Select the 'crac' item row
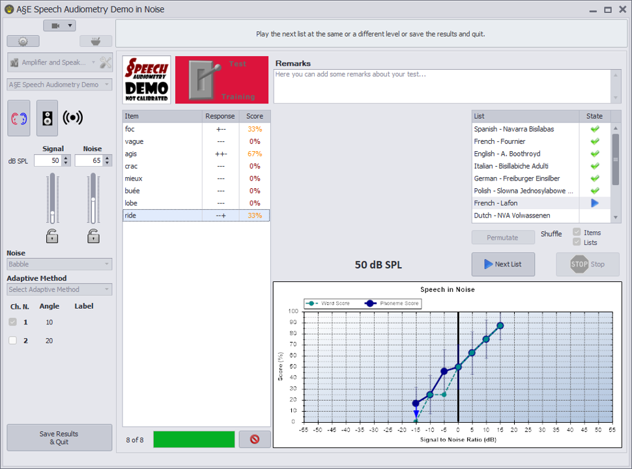Viewport: 632px width, 469px height. coord(196,166)
